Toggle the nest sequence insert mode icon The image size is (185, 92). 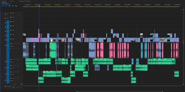pos(3,6)
